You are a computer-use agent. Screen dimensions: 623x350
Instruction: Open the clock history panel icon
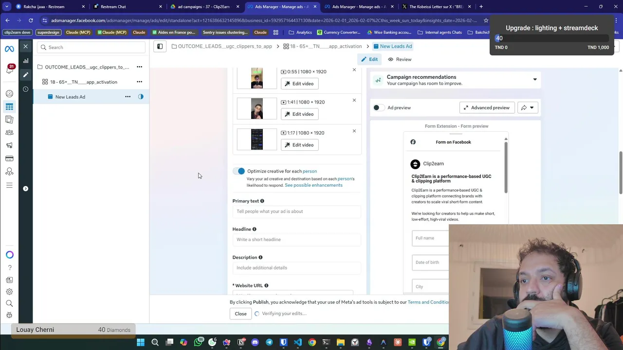coord(26,89)
